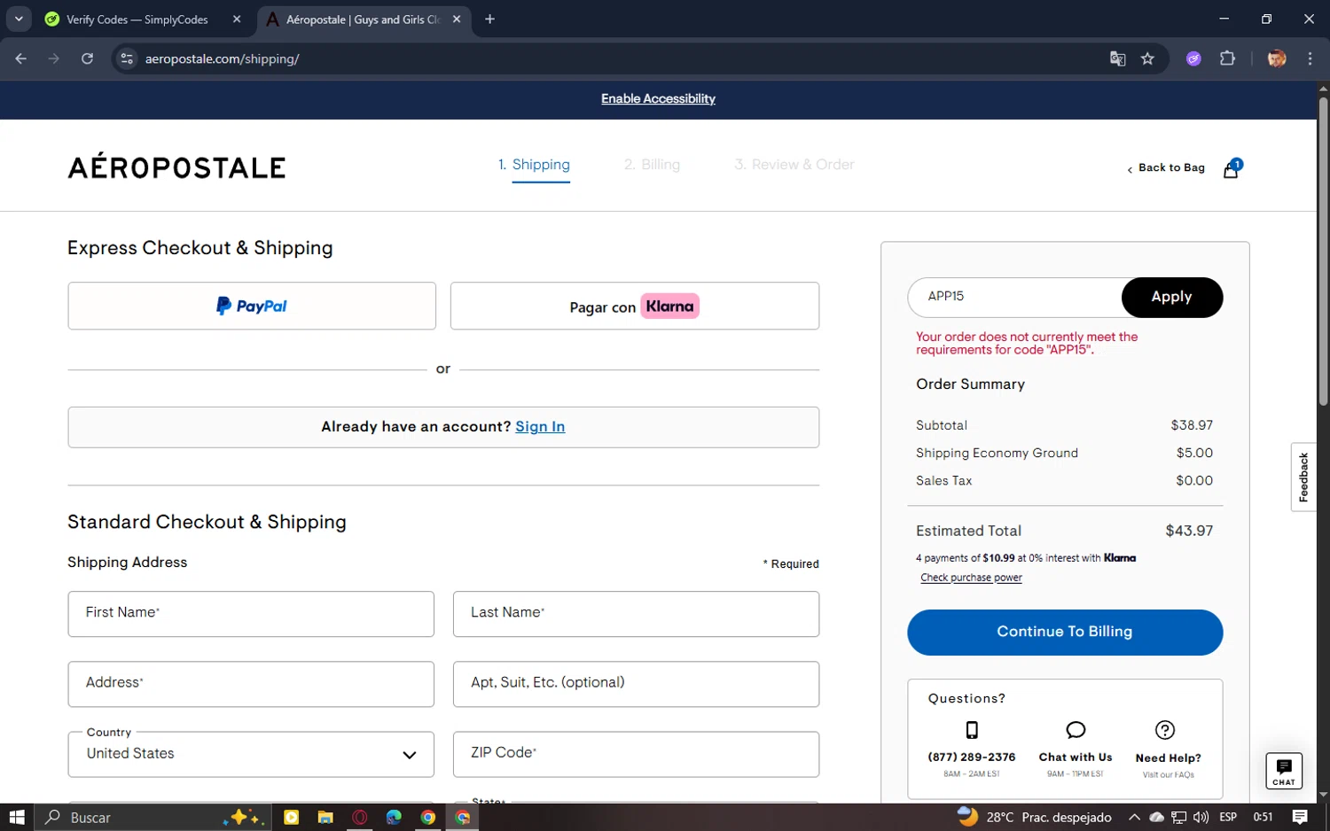Click Continue To Billing button
Image resolution: width=1330 pixels, height=831 pixels.
(x=1065, y=632)
